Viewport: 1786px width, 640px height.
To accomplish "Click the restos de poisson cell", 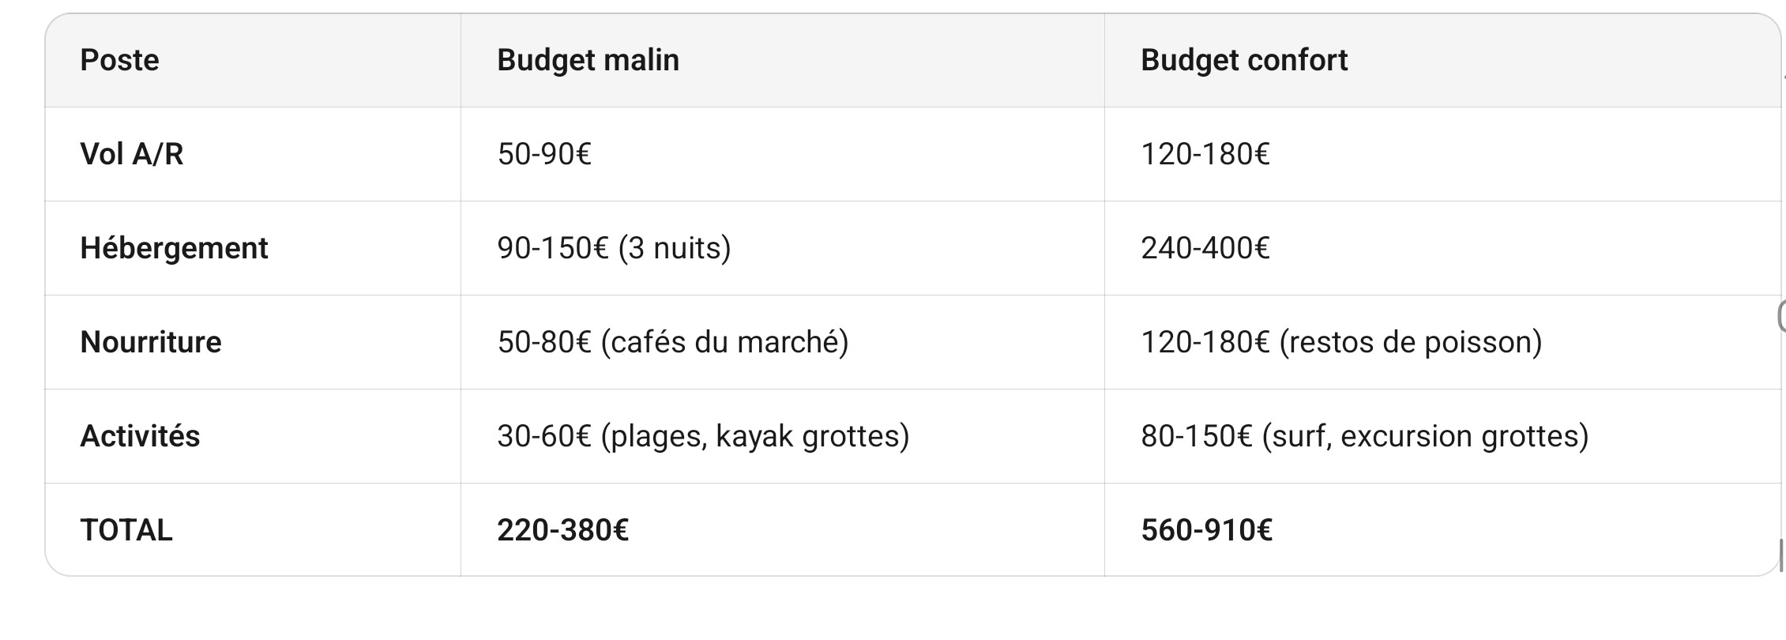I will click(1341, 343).
